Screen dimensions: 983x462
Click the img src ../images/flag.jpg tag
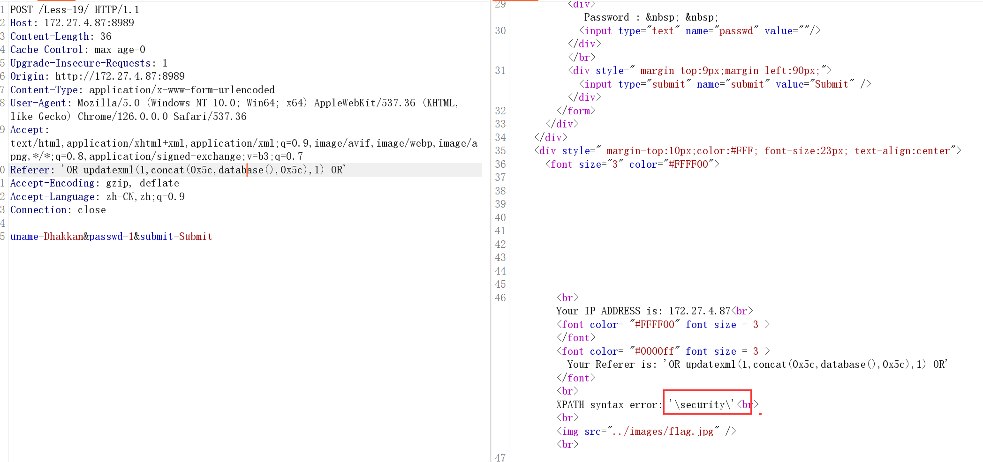pos(646,432)
